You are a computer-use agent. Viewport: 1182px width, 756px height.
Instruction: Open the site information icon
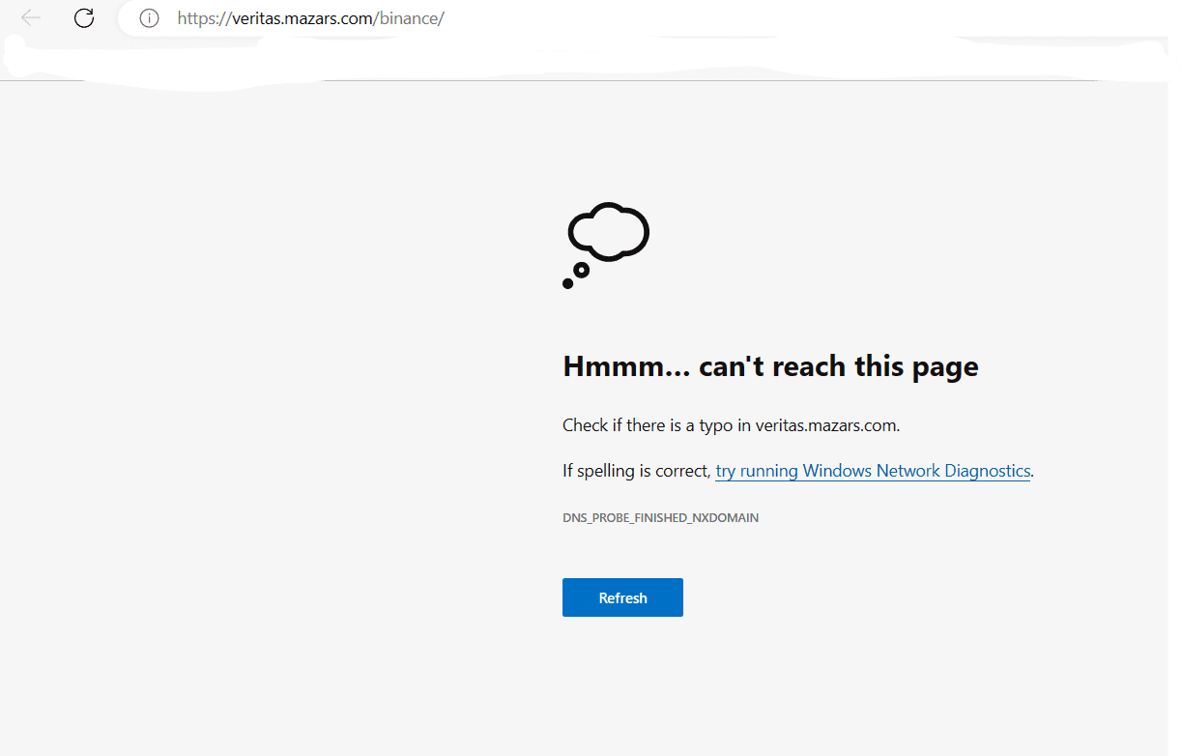pos(149,18)
